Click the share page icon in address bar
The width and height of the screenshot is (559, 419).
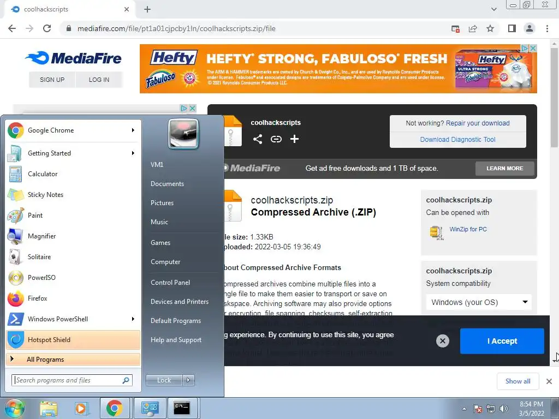(473, 28)
